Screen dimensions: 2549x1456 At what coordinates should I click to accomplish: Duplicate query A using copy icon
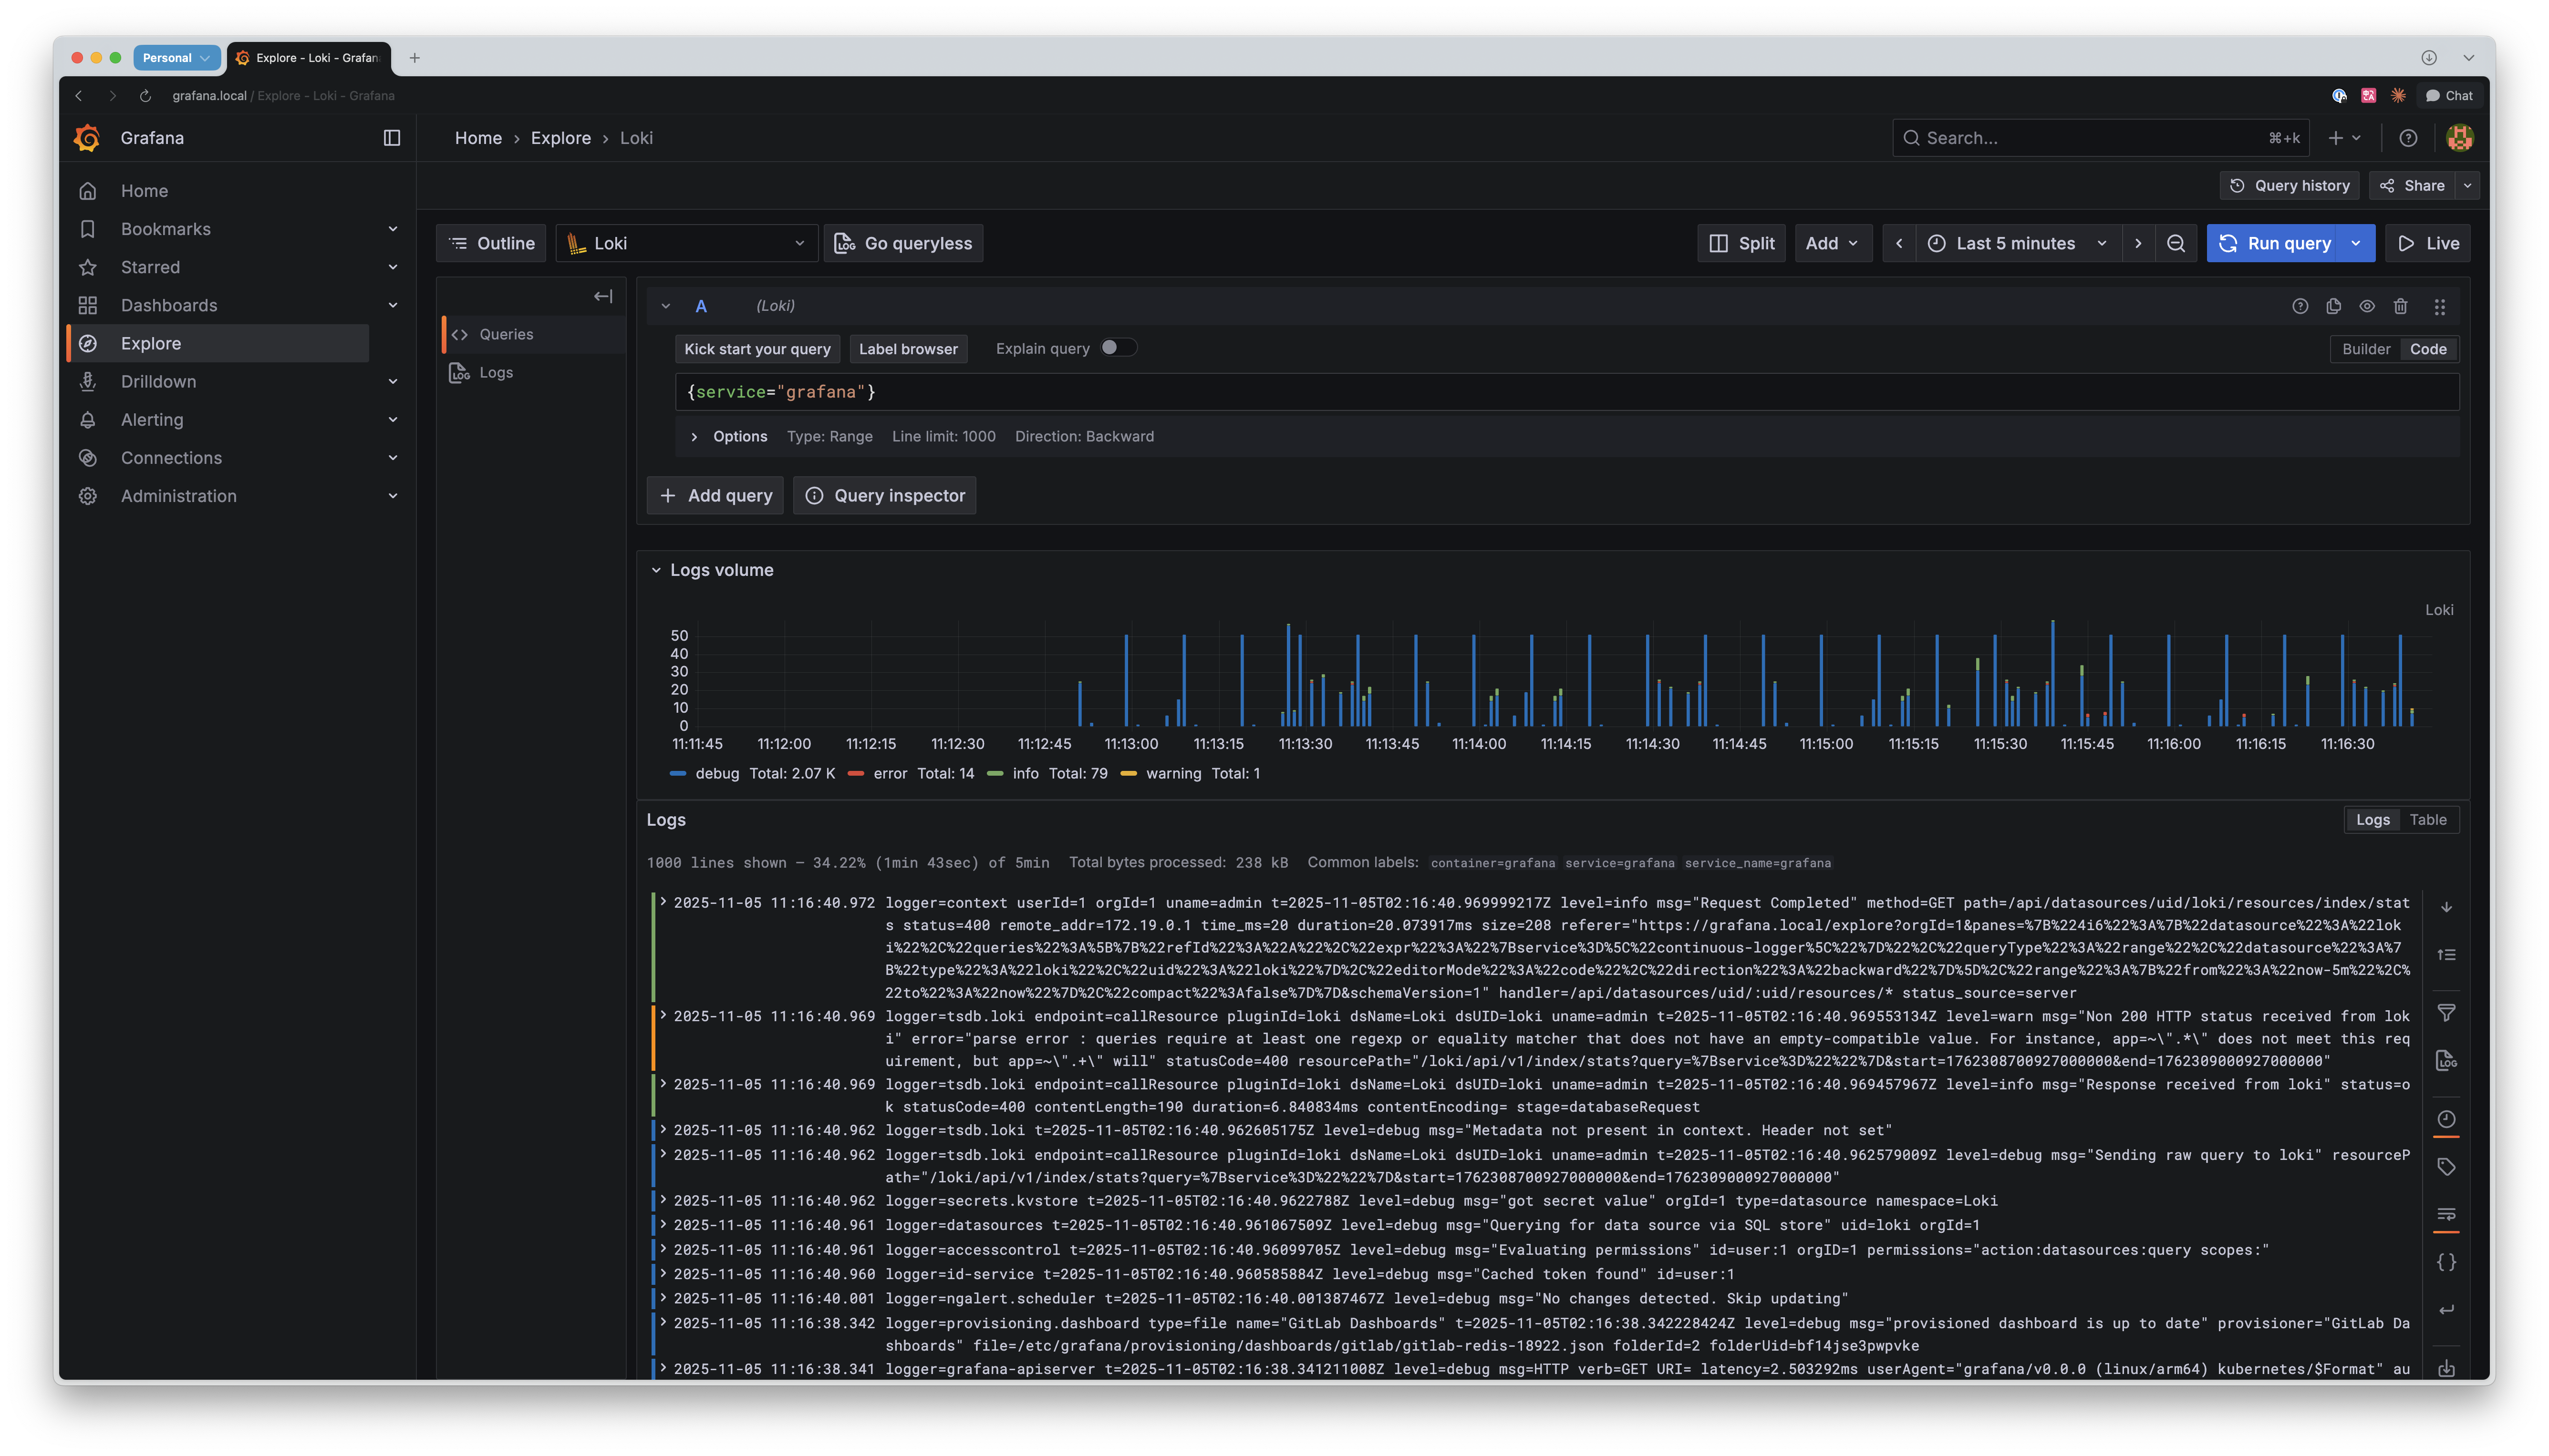pyautogui.click(x=2333, y=306)
